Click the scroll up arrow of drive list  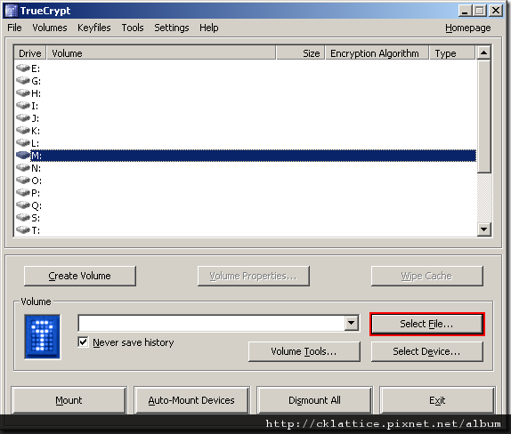pos(484,52)
